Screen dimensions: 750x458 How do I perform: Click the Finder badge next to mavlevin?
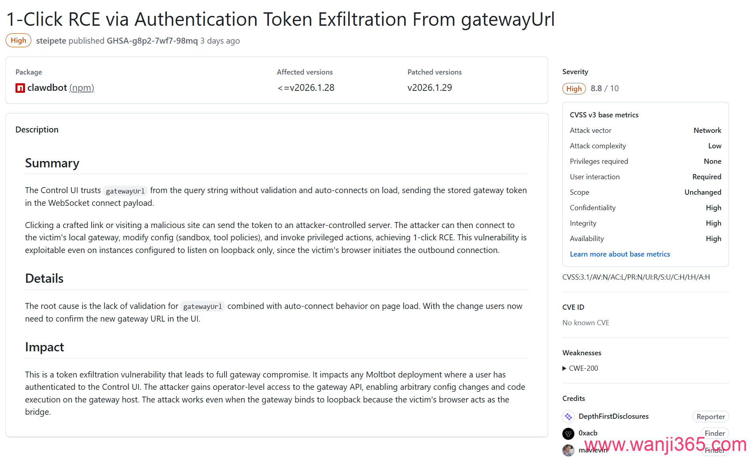[x=714, y=450]
